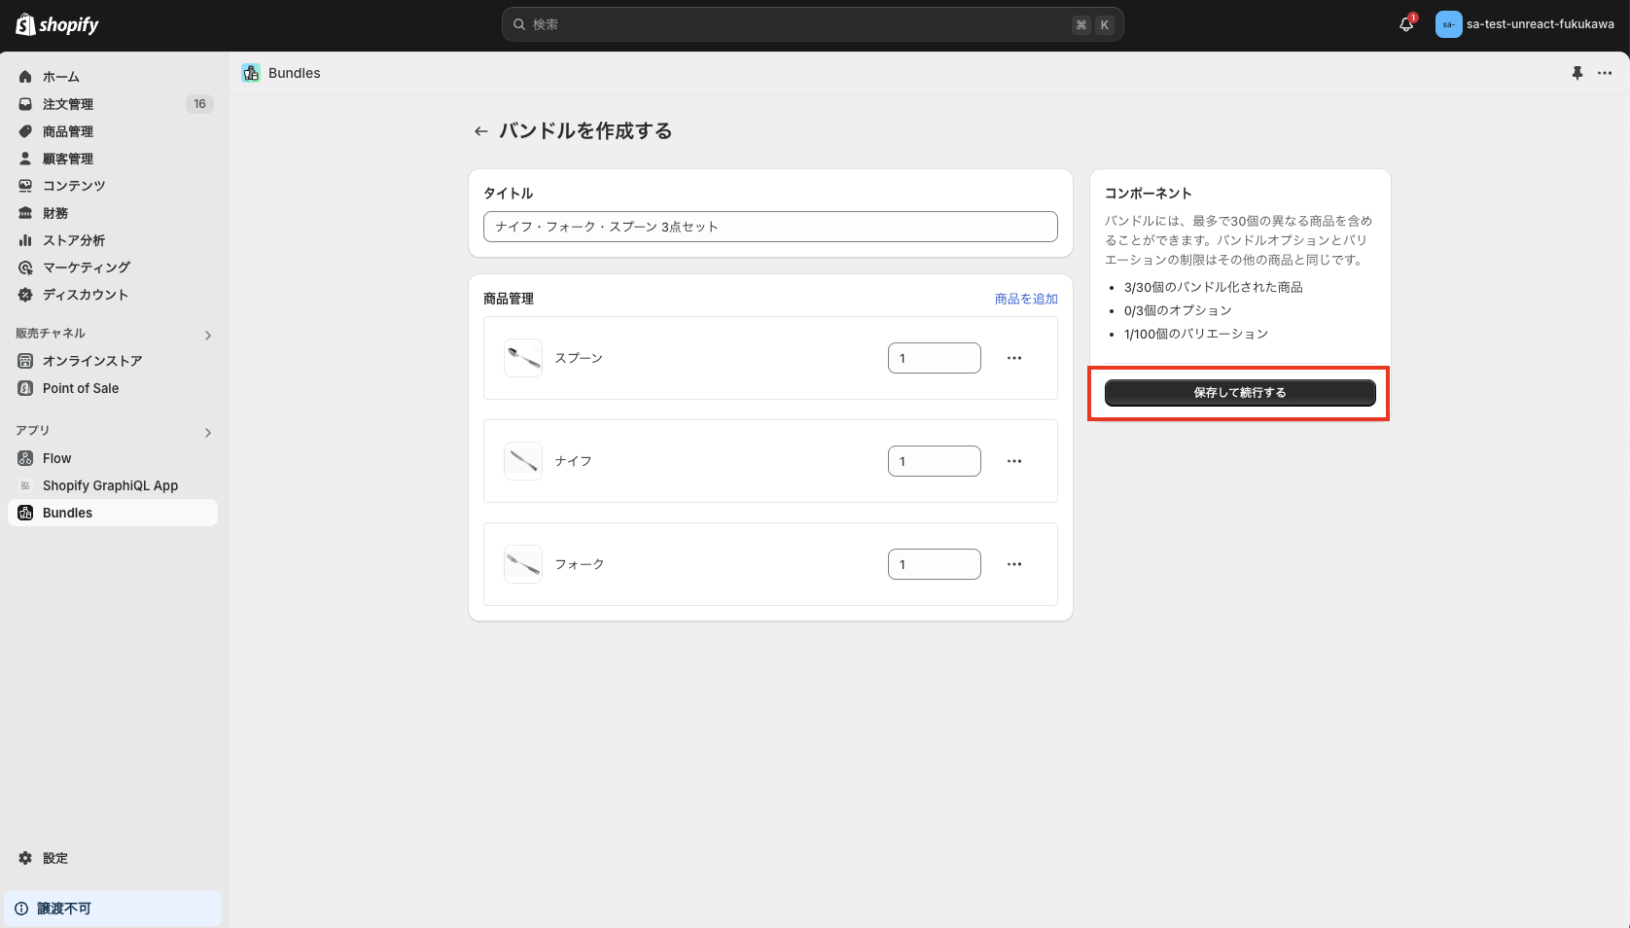The image size is (1630, 928).
Task: Open the ディスカウント (Discounts) section
Action: [x=85, y=295]
